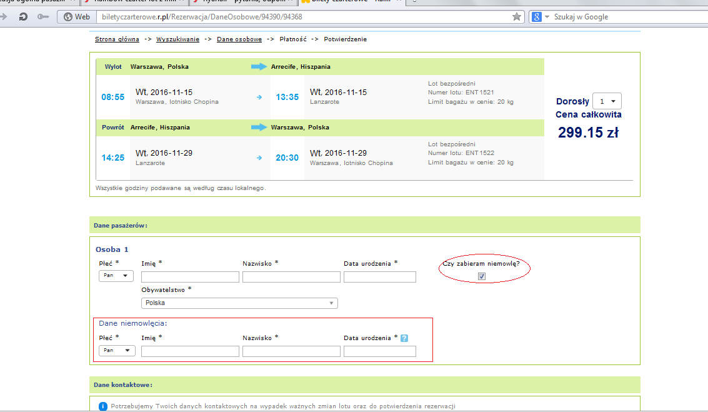The height and width of the screenshot is (412, 708).
Task: Open the blue help icon beside Data urodzenia
Action: coord(404,338)
